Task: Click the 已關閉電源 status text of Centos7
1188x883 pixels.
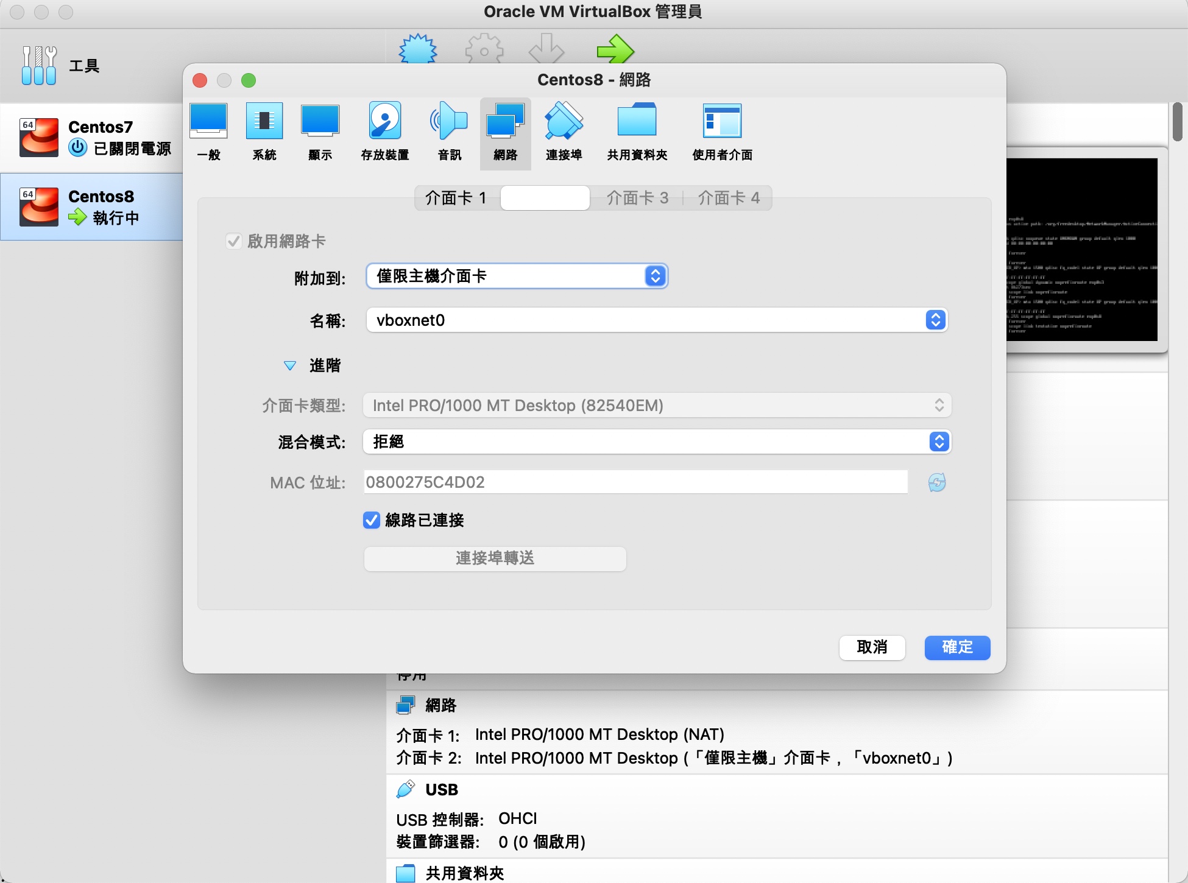Action: 132,148
